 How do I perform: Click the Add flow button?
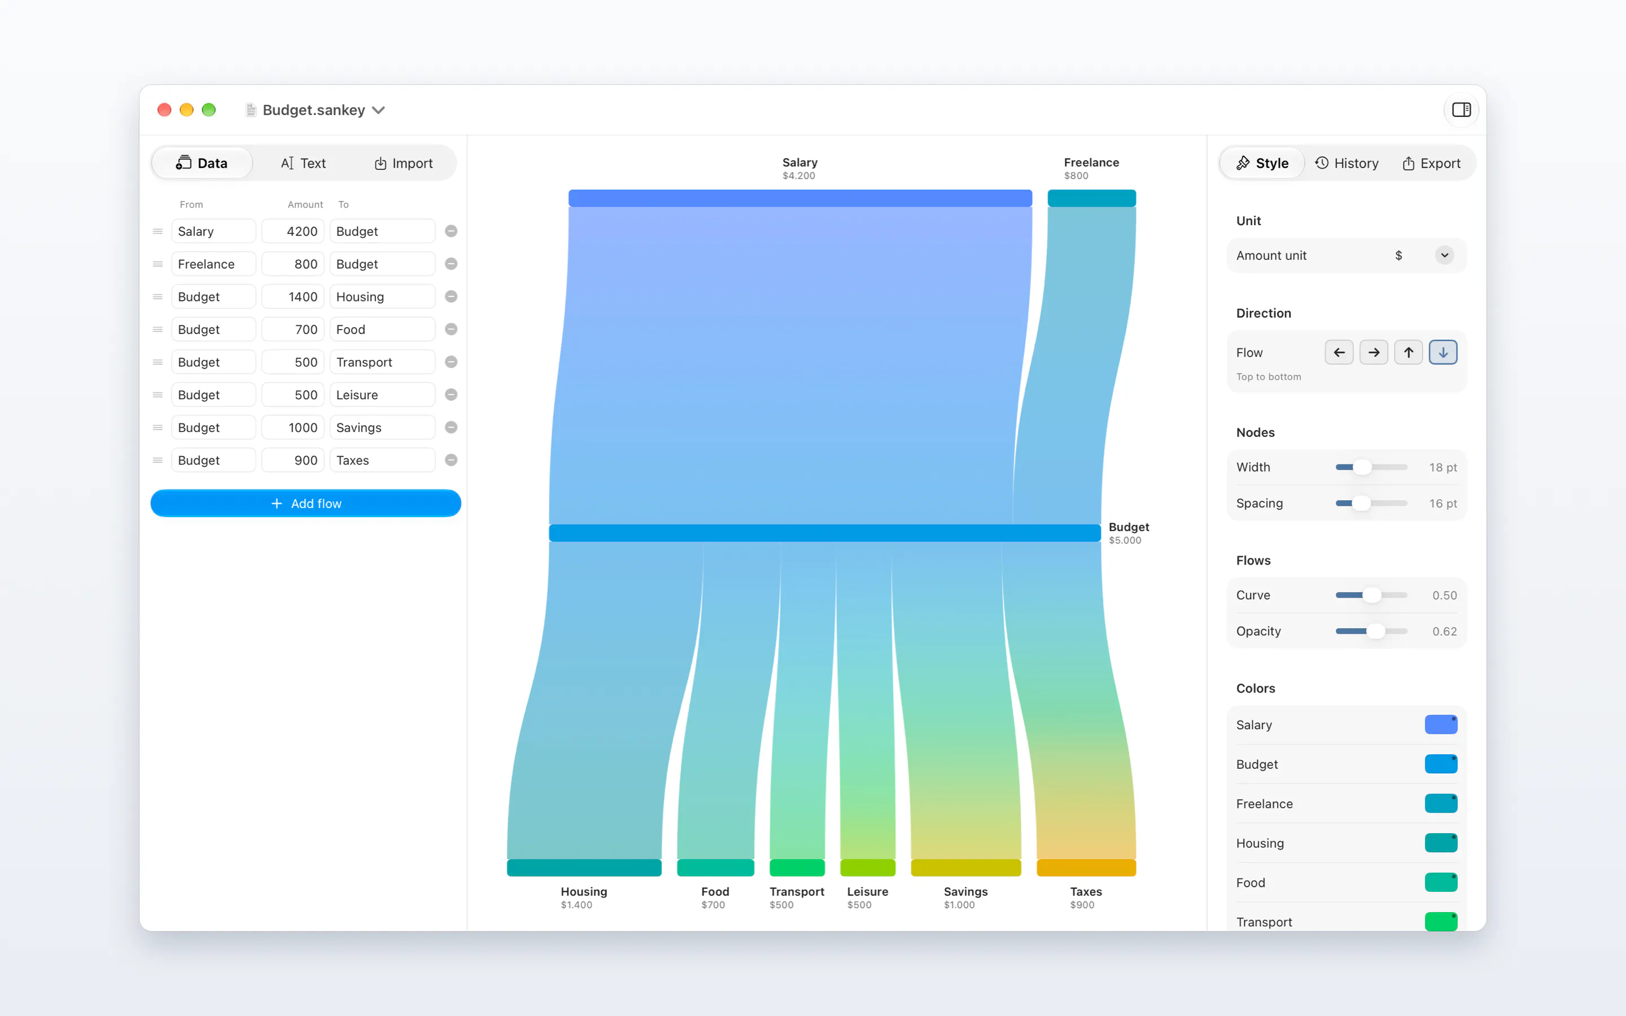(305, 503)
